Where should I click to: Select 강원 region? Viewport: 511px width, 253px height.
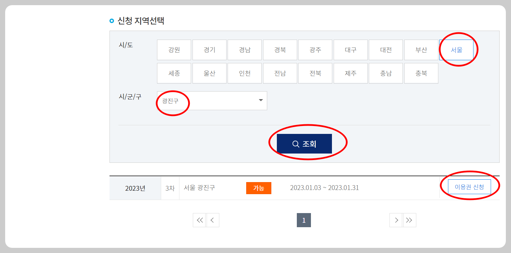(x=174, y=50)
